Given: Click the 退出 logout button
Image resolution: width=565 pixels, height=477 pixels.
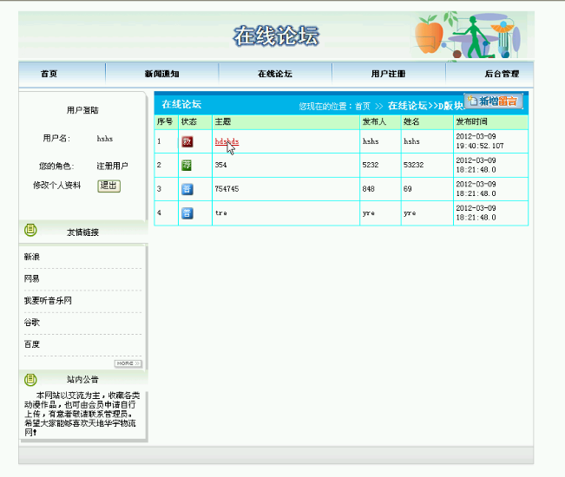Looking at the screenshot, I should 108,186.
